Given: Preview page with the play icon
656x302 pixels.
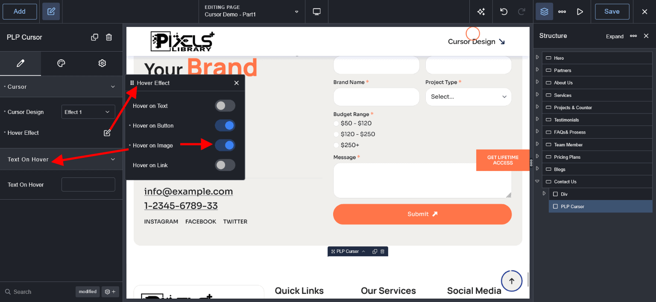Looking at the screenshot, I should [x=580, y=12].
